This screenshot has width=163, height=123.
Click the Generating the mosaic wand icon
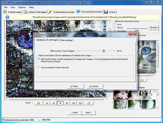[x=50, y=12]
